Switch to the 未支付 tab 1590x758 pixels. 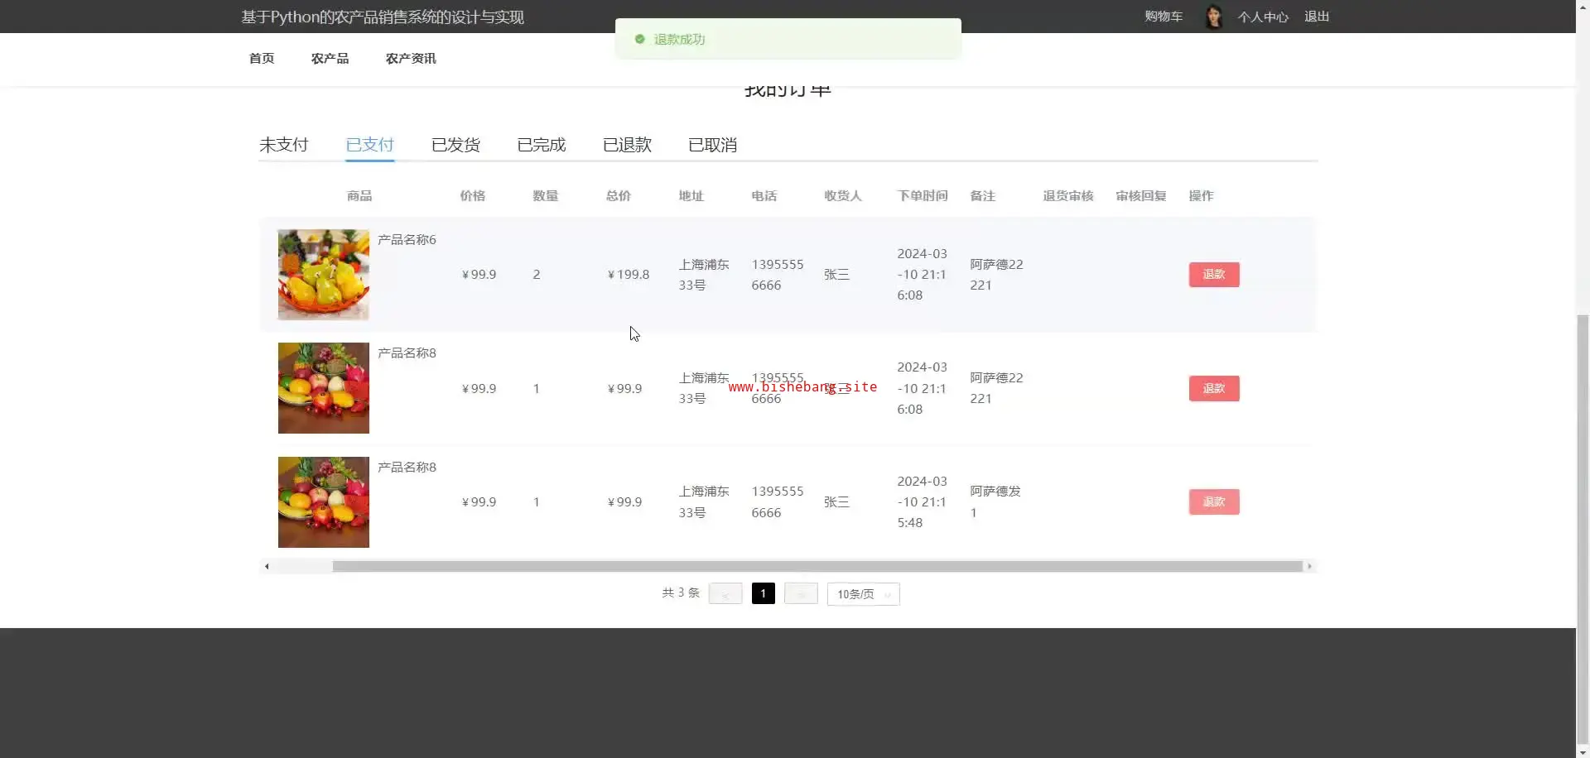click(283, 145)
